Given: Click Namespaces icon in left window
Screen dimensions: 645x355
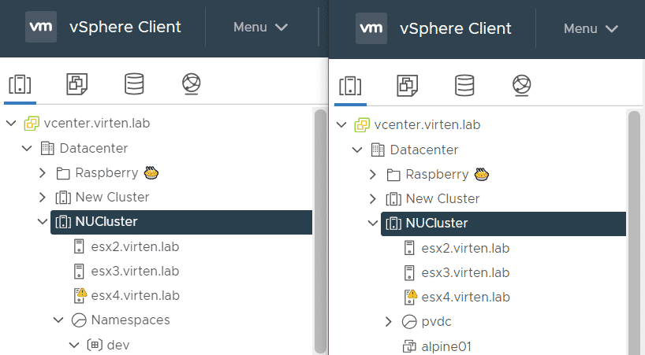Looking at the screenshot, I should coord(79,320).
